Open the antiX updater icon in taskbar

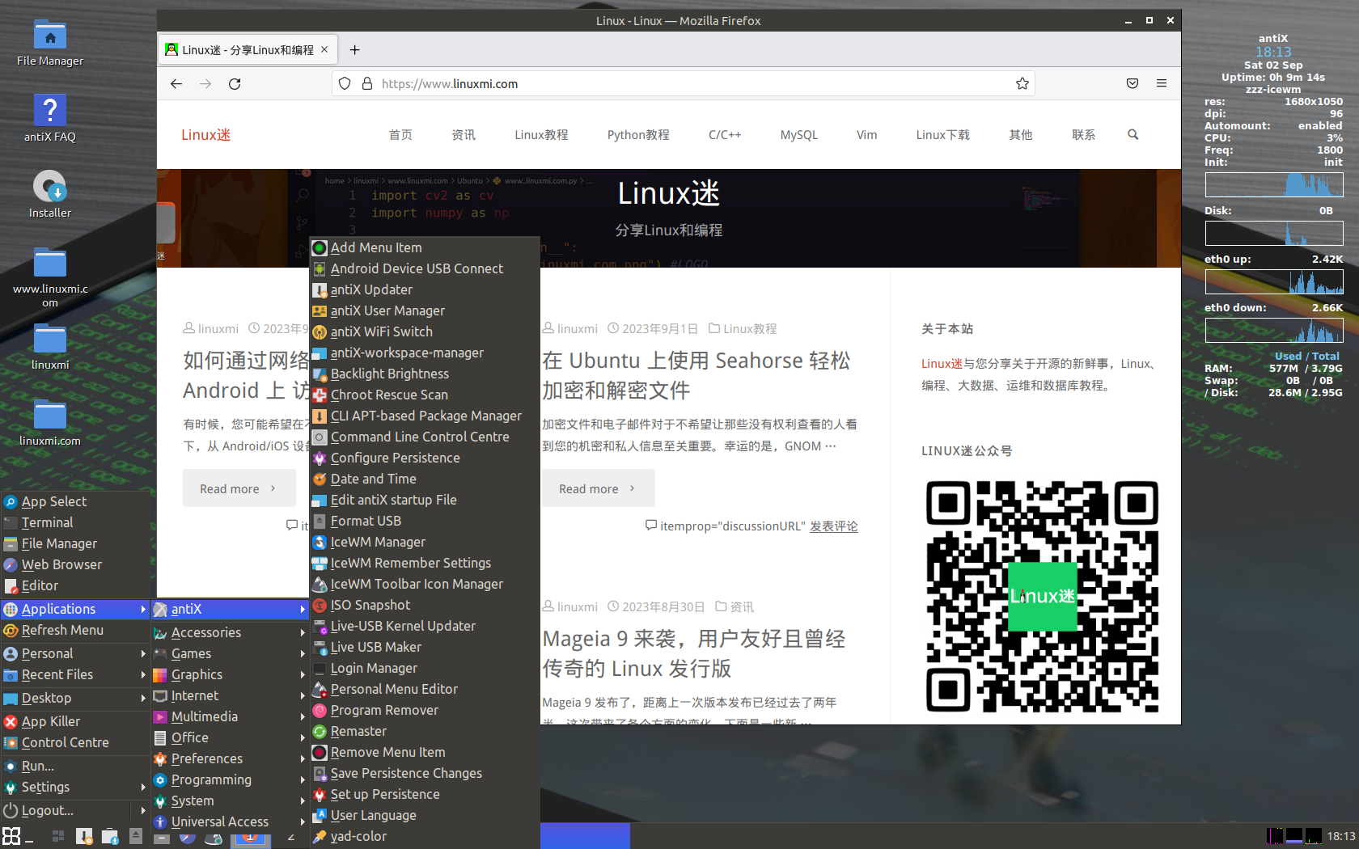[x=84, y=836]
